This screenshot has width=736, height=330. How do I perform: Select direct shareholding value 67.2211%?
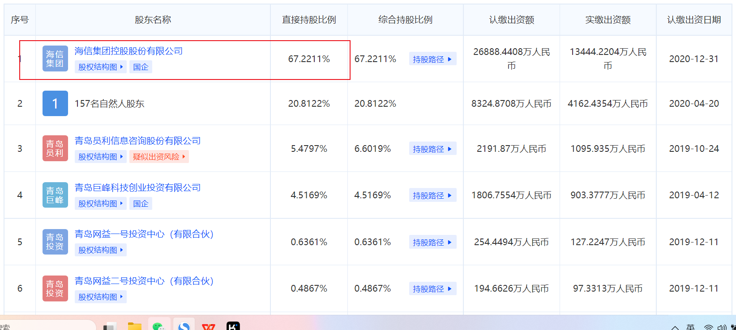click(x=309, y=59)
